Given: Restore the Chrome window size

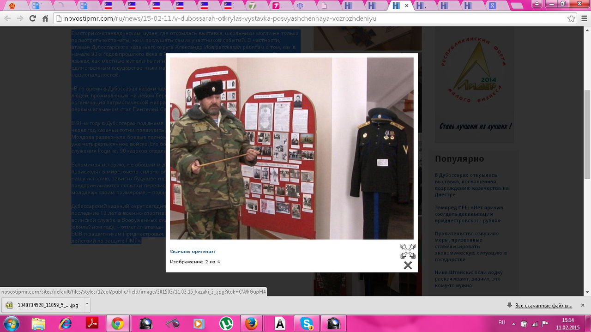Looking at the screenshot, I should (x=562, y=4).
